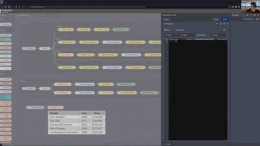Select Car price database node in Object group
The width and height of the screenshot is (260, 146).
pos(131,55)
